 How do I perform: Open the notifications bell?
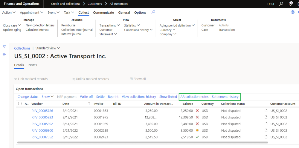pyautogui.click(x=291, y=4)
